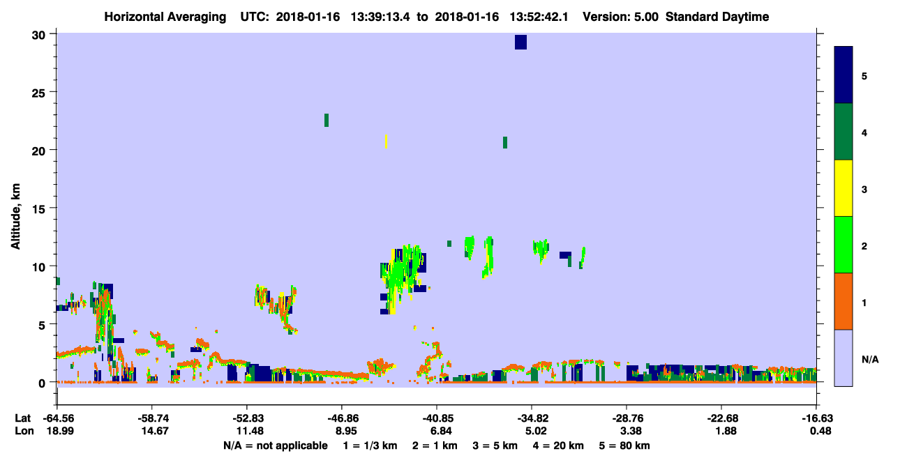The height and width of the screenshot is (465, 907).
Task: Click the altitude tick label 30
Action: click(x=40, y=35)
